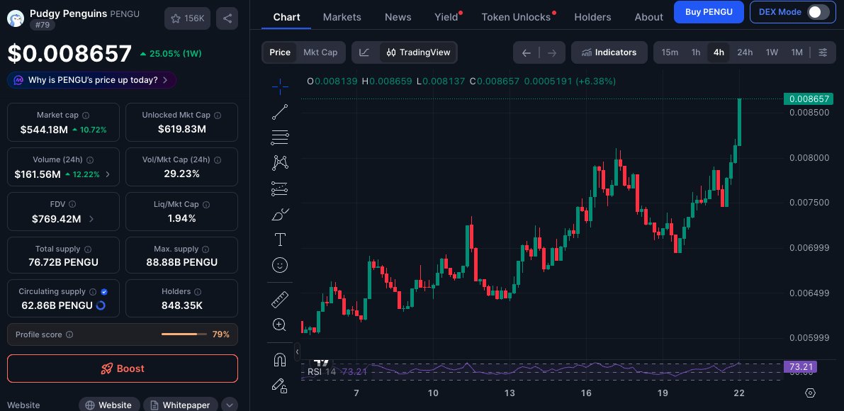This screenshot has width=844, height=411.
Task: Set chart interval to 24h
Action: click(745, 52)
